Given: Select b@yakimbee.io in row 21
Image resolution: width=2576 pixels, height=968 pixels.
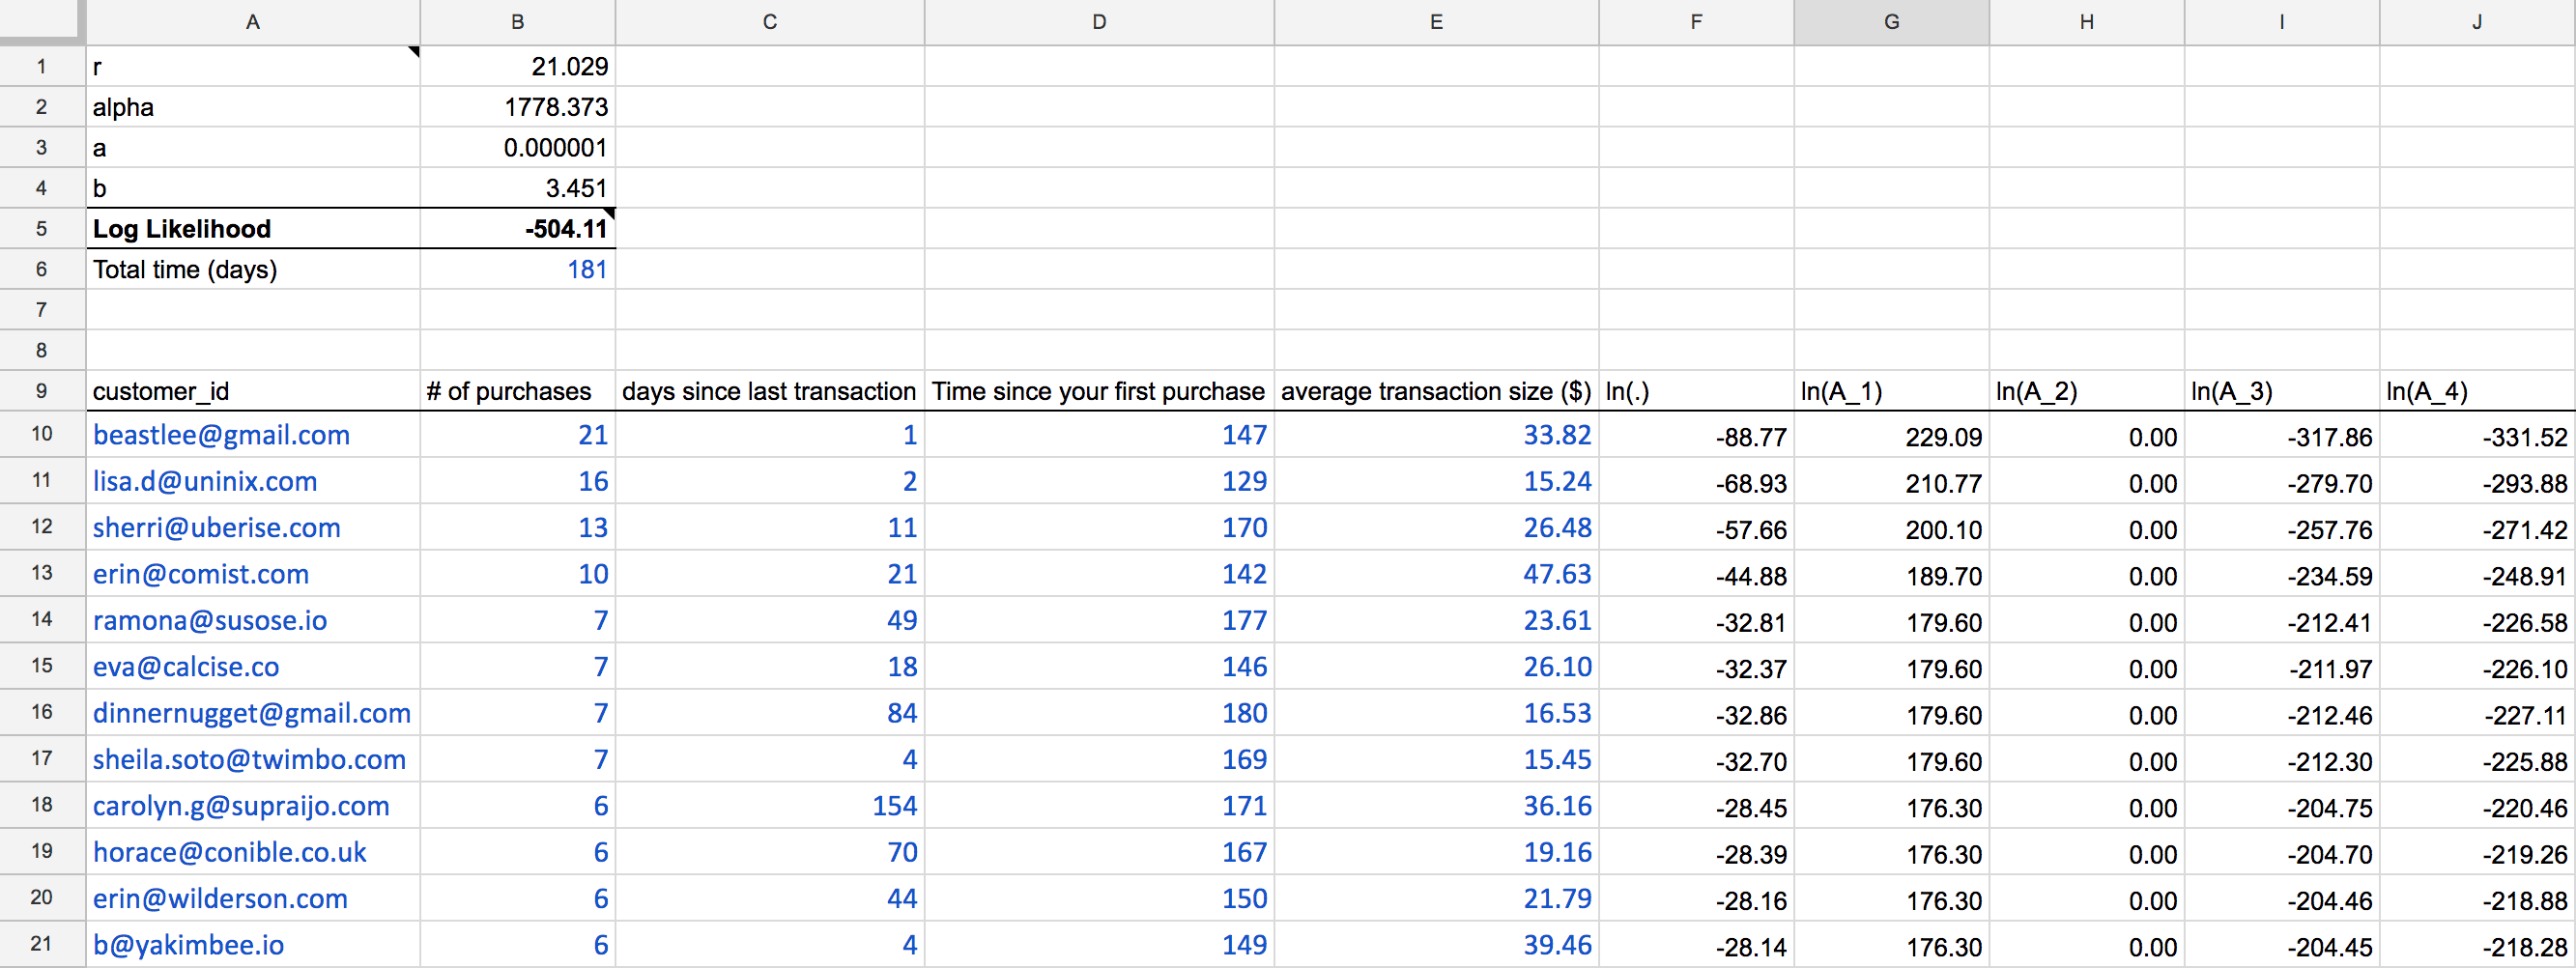Looking at the screenshot, I should [x=252, y=944].
